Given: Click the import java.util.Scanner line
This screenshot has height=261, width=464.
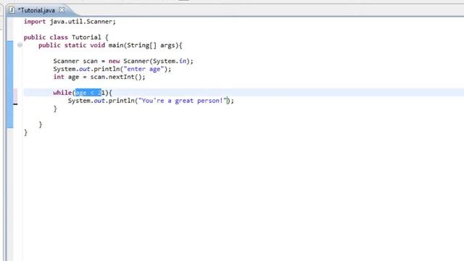Looking at the screenshot, I should pos(70,22).
